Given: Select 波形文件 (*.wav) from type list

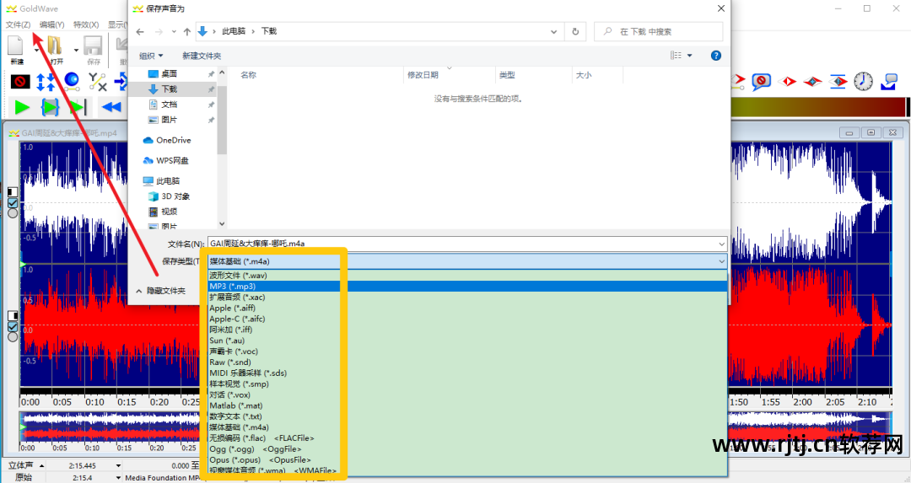Looking at the screenshot, I should pyautogui.click(x=467, y=275).
